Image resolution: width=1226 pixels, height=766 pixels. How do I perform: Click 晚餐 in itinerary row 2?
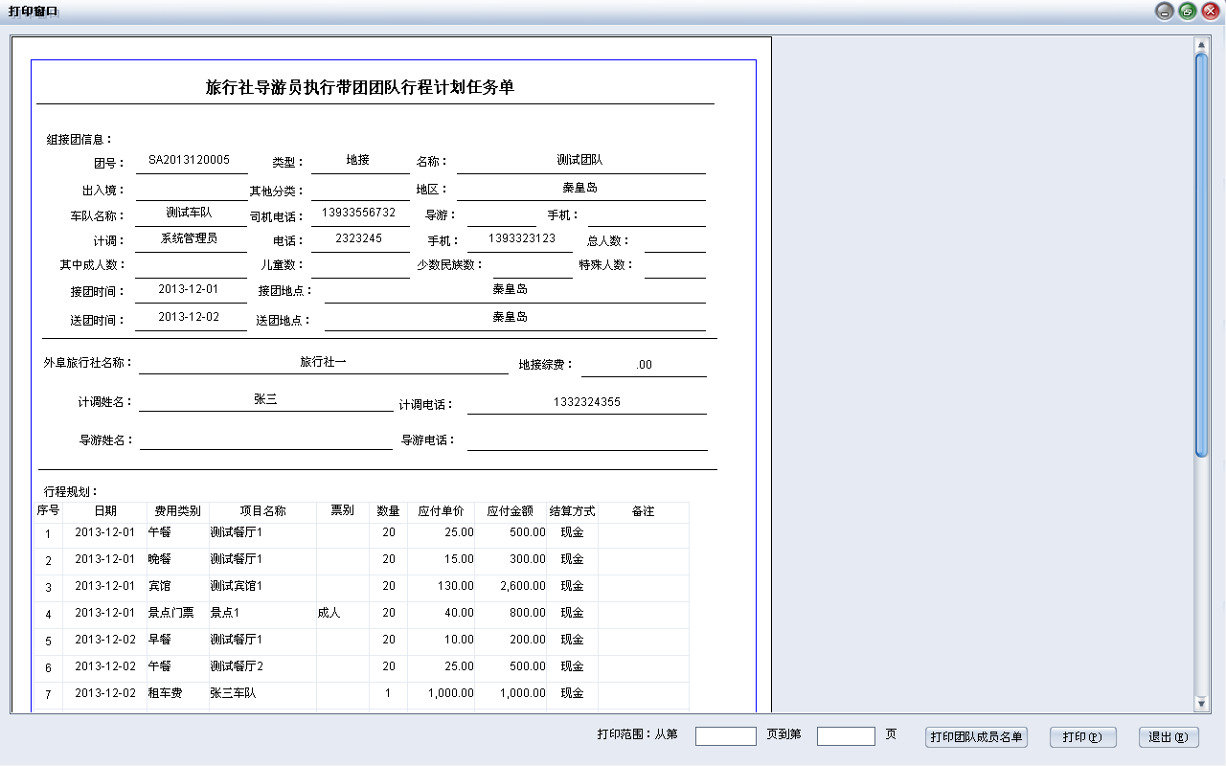(159, 559)
